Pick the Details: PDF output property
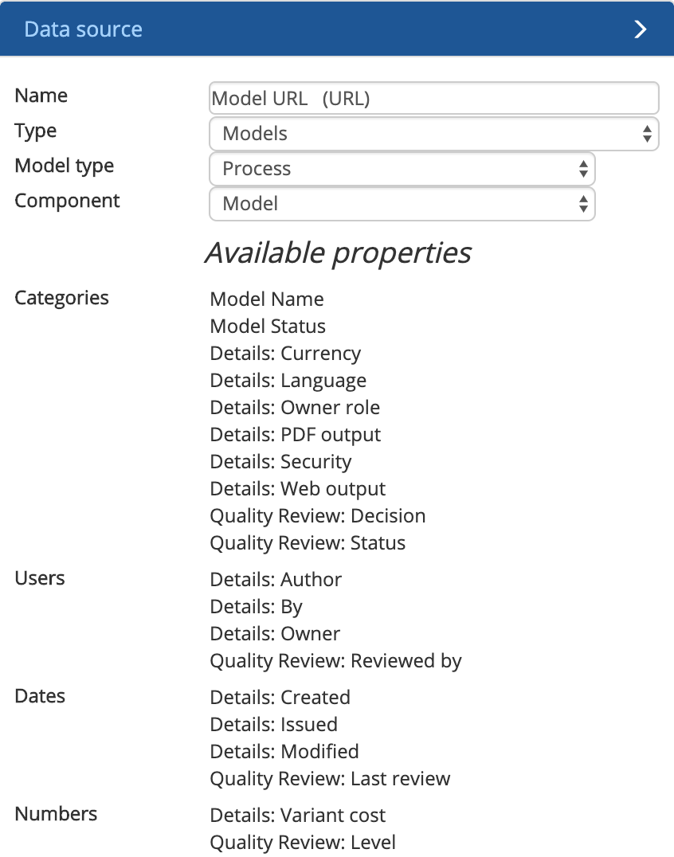Screen dimensions: 674x857 [296, 435]
